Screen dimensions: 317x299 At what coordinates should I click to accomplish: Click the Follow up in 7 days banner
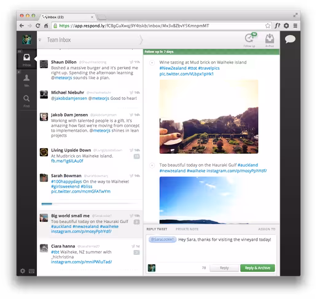point(211,51)
